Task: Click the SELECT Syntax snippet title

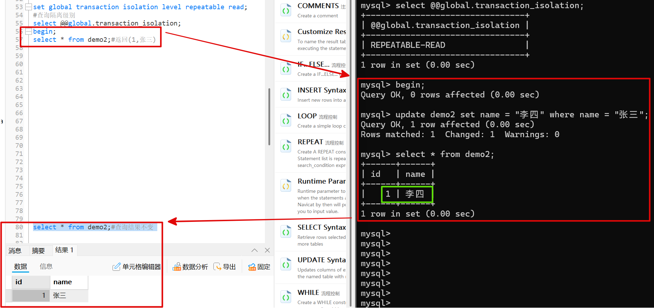Action: click(x=322, y=227)
